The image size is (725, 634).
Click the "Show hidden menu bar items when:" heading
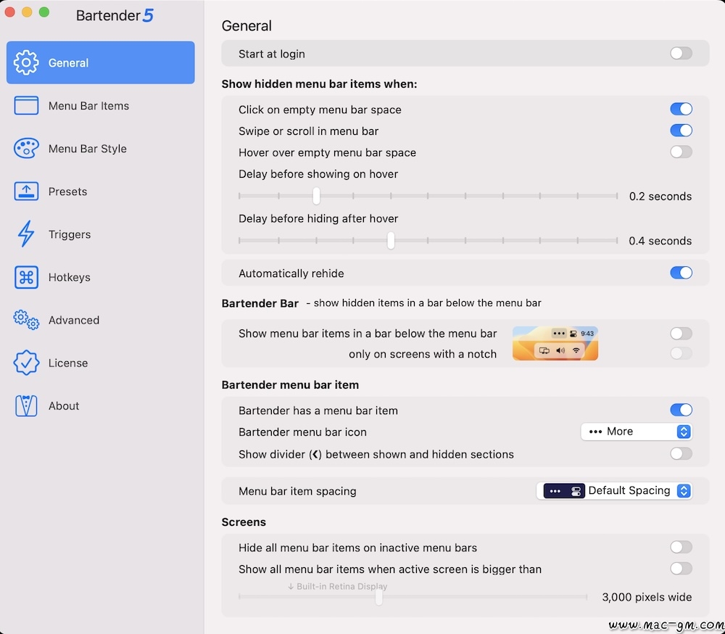(319, 83)
